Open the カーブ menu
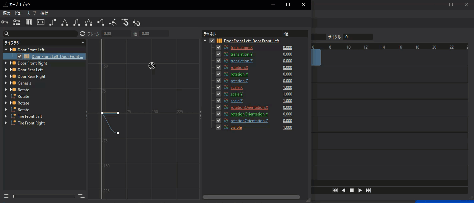This screenshot has height=203, width=474. coord(31,13)
